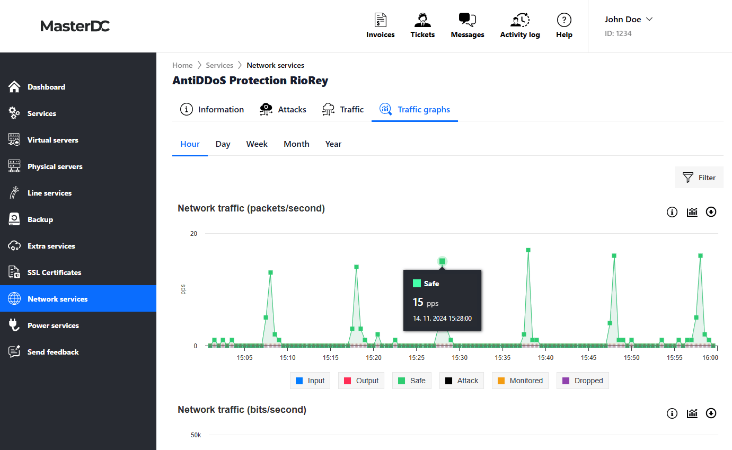Select the Week time range
Screen dimensions: 732x450
point(257,144)
